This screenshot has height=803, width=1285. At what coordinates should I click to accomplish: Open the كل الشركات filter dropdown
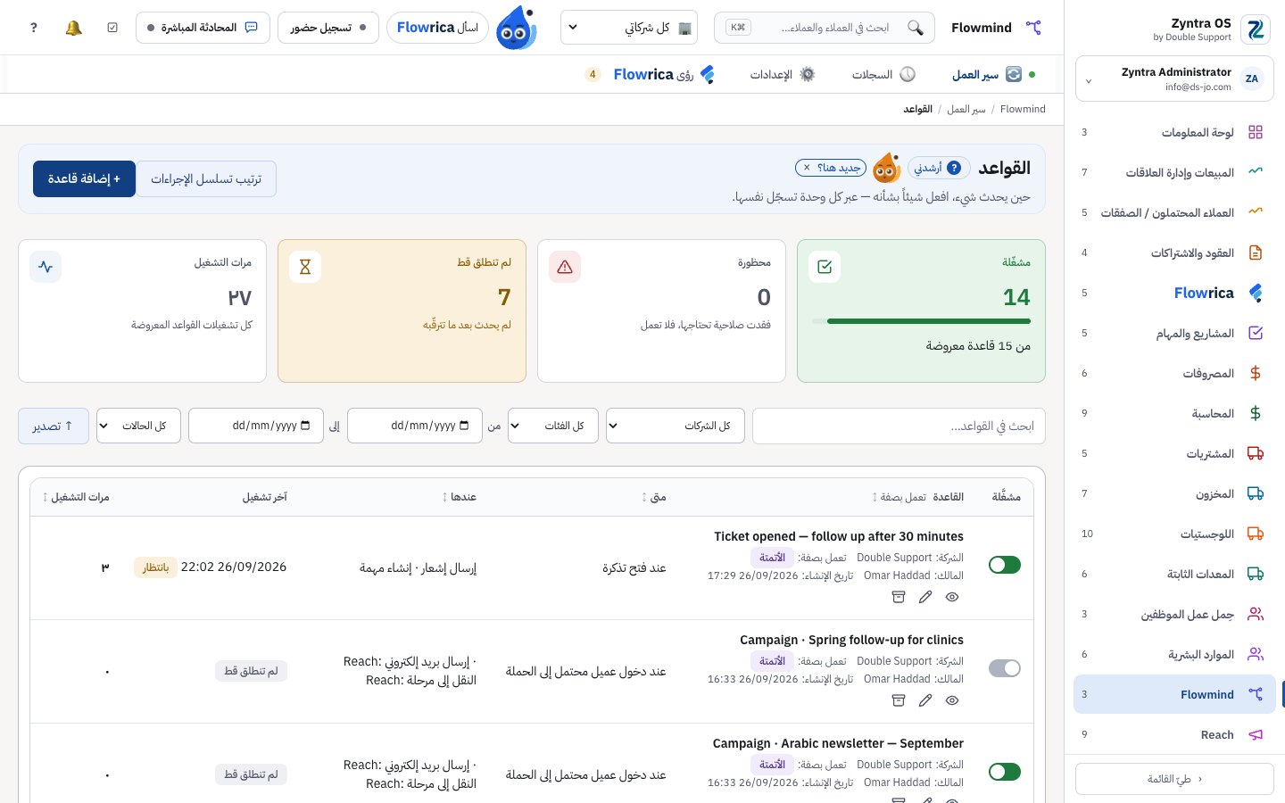coord(675,426)
